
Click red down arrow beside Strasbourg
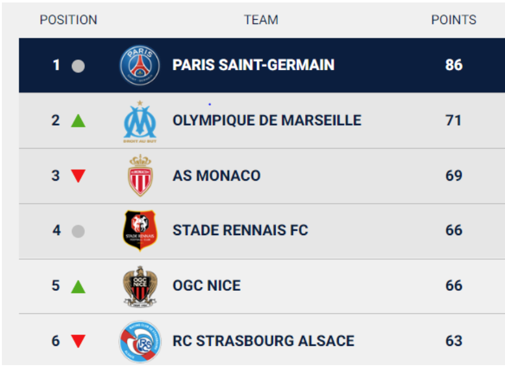point(78,342)
